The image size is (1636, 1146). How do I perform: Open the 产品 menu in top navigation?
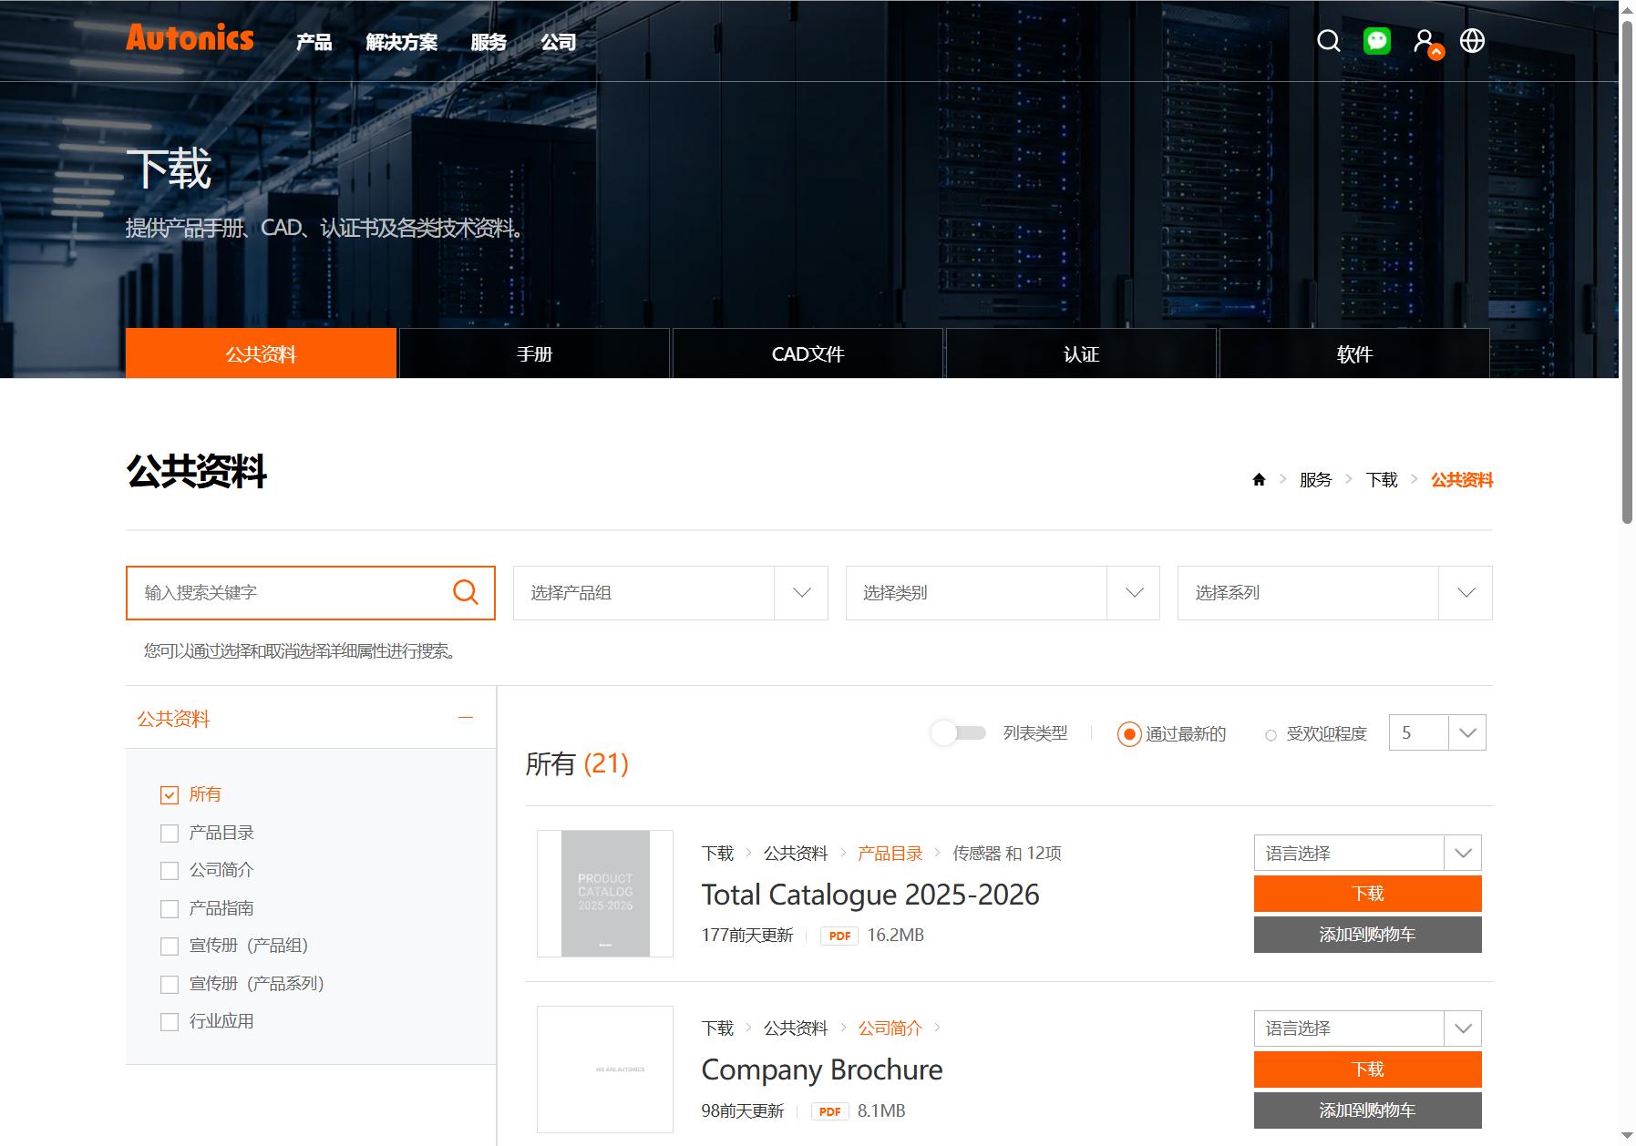[x=314, y=42]
